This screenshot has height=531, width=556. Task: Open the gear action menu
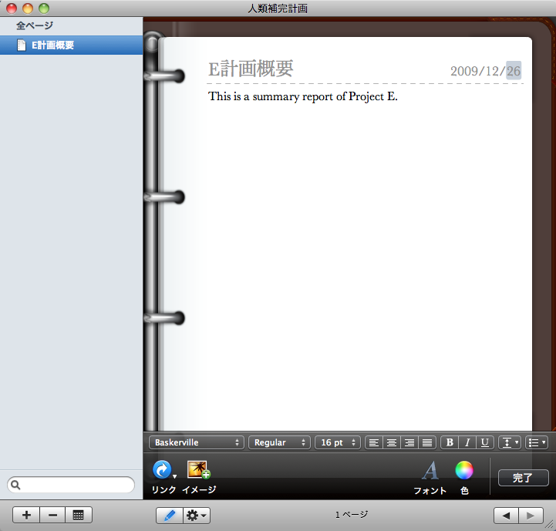197,515
